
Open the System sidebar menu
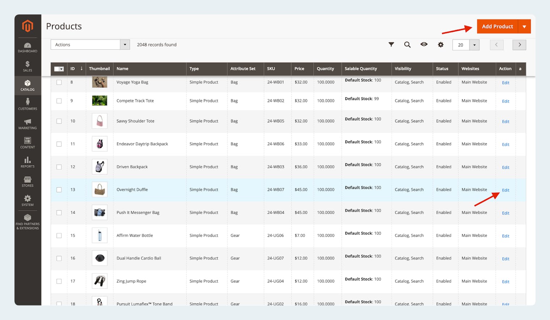coord(27,200)
